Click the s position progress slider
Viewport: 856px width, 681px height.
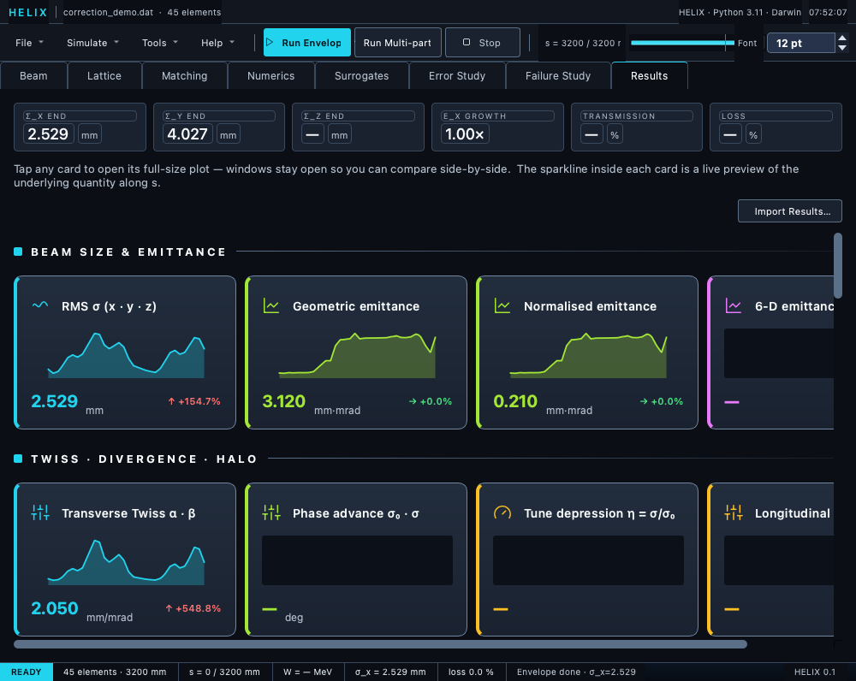click(682, 43)
